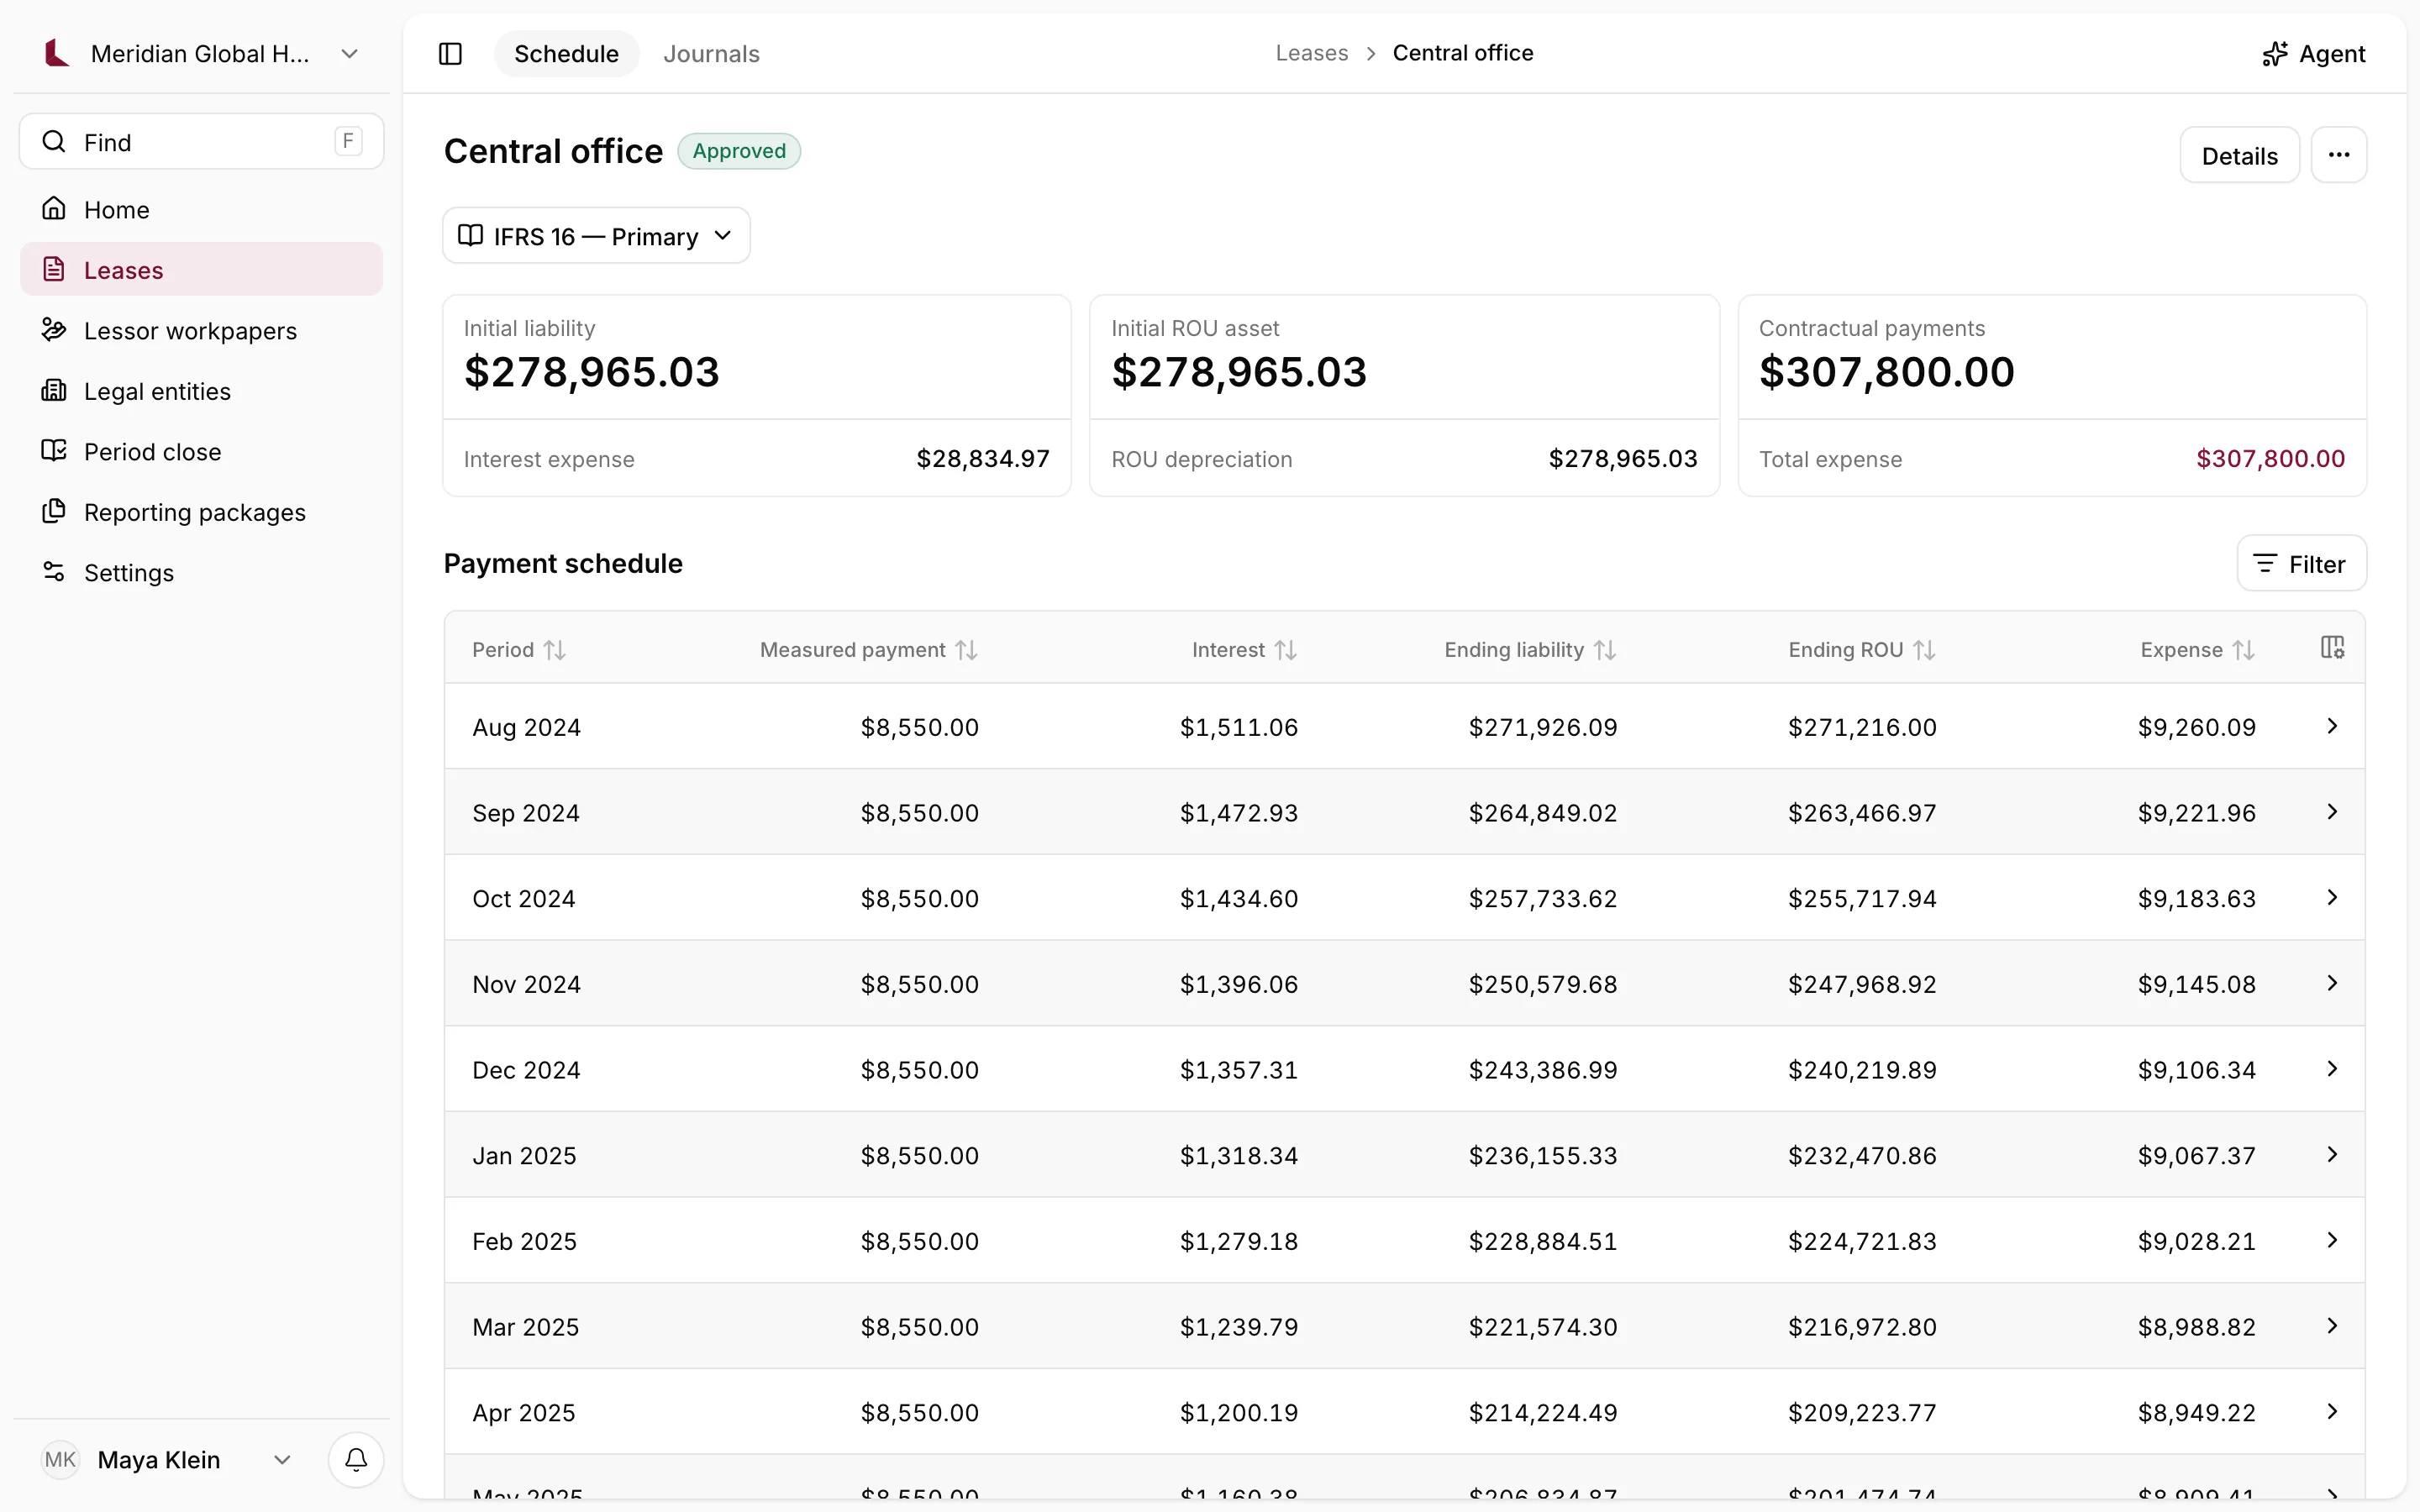Switch to the Schedule tab
This screenshot has width=2420, height=1512.
(x=566, y=54)
